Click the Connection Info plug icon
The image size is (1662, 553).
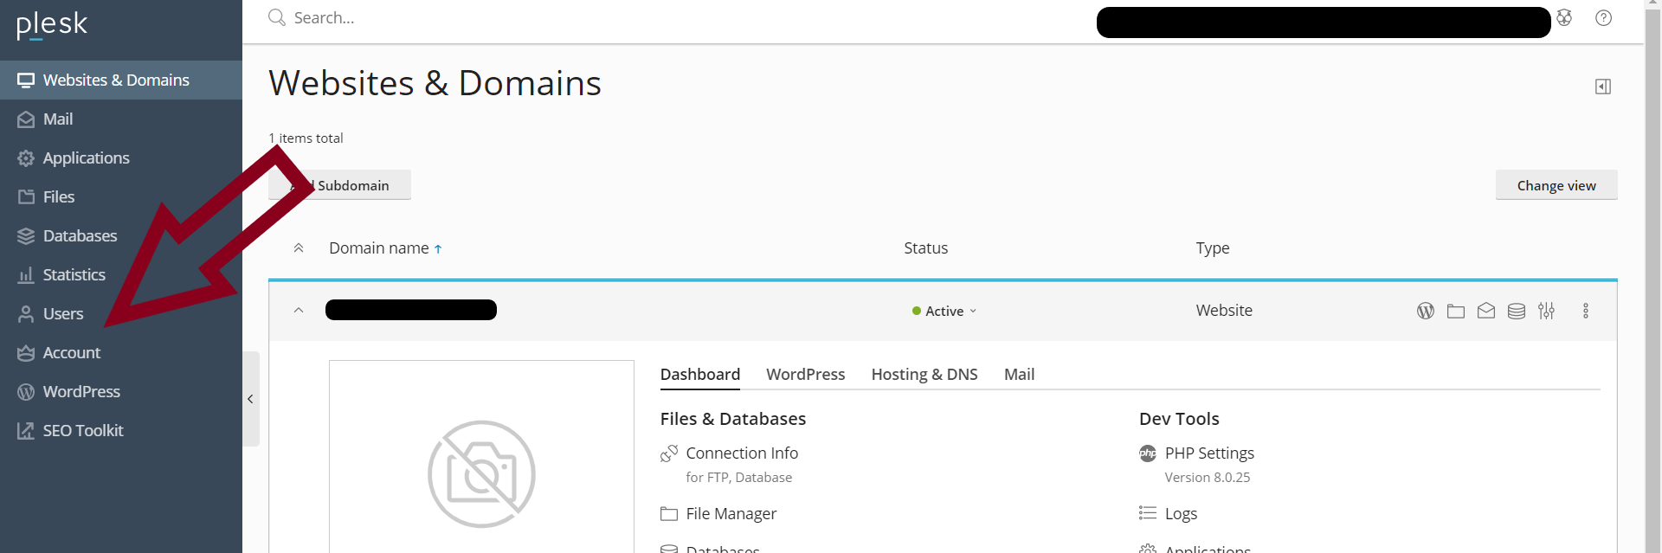pos(669,453)
